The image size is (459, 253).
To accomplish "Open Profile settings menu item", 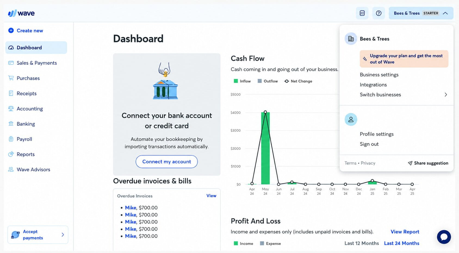I will pos(377,134).
